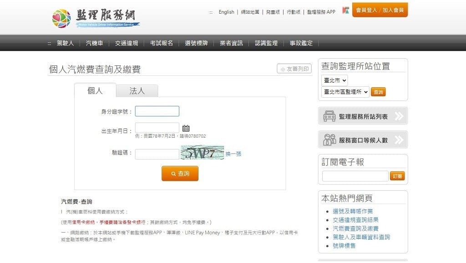Open the 行動版 mobile version link
The width and height of the screenshot is (466, 263).
click(x=294, y=12)
